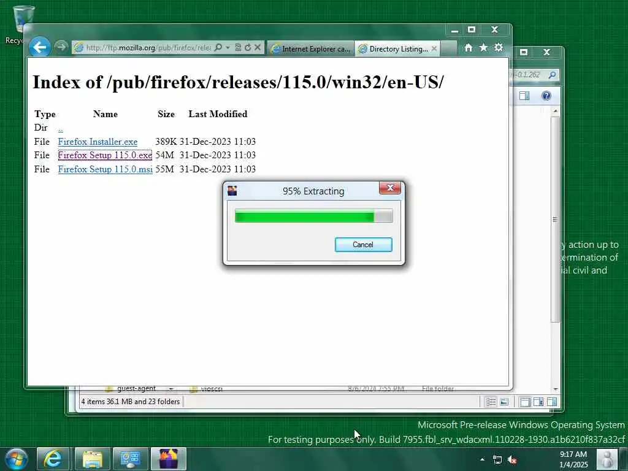Click the '4 items 36.1 MB and 23 folders' status
628x471 pixels.
pos(131,402)
